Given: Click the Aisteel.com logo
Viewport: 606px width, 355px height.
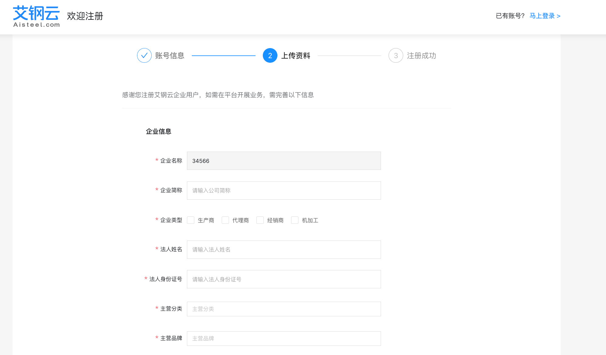Looking at the screenshot, I should 36,16.
